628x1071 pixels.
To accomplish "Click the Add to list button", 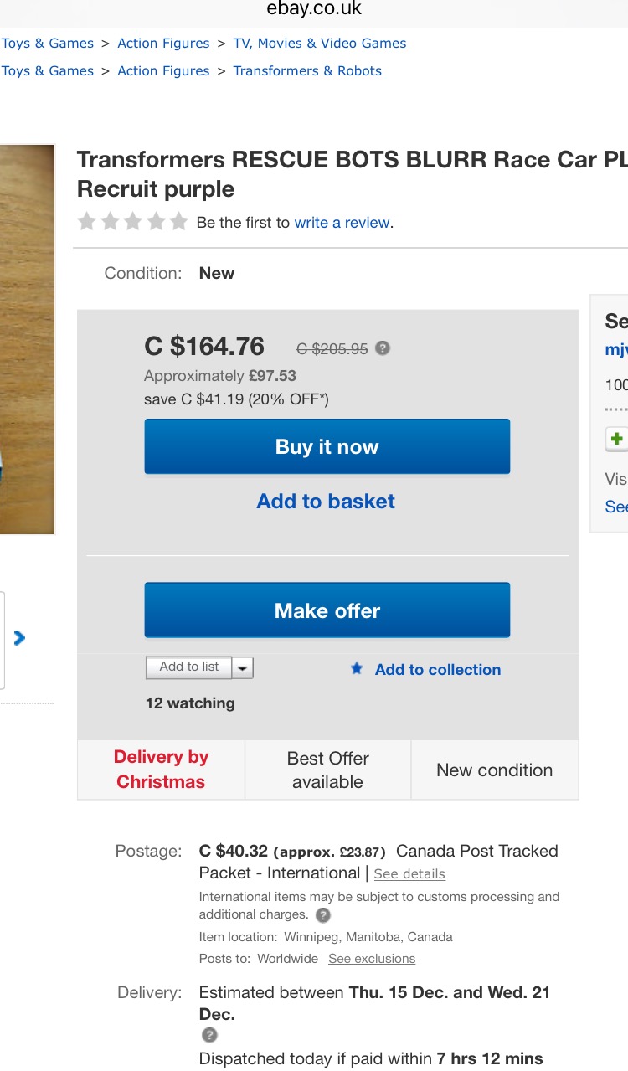I will pyautogui.click(x=189, y=667).
